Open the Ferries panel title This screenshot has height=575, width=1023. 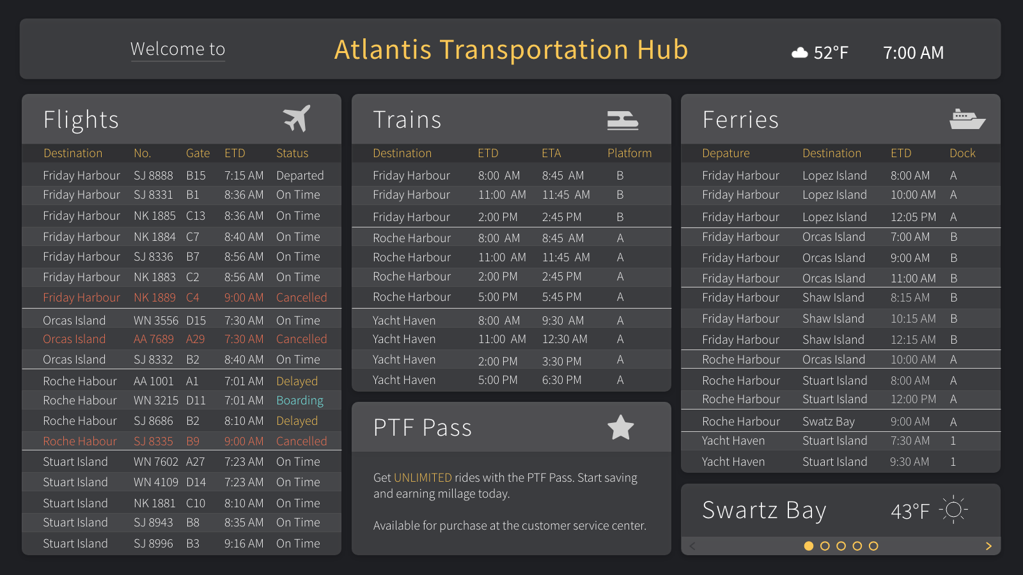click(740, 120)
